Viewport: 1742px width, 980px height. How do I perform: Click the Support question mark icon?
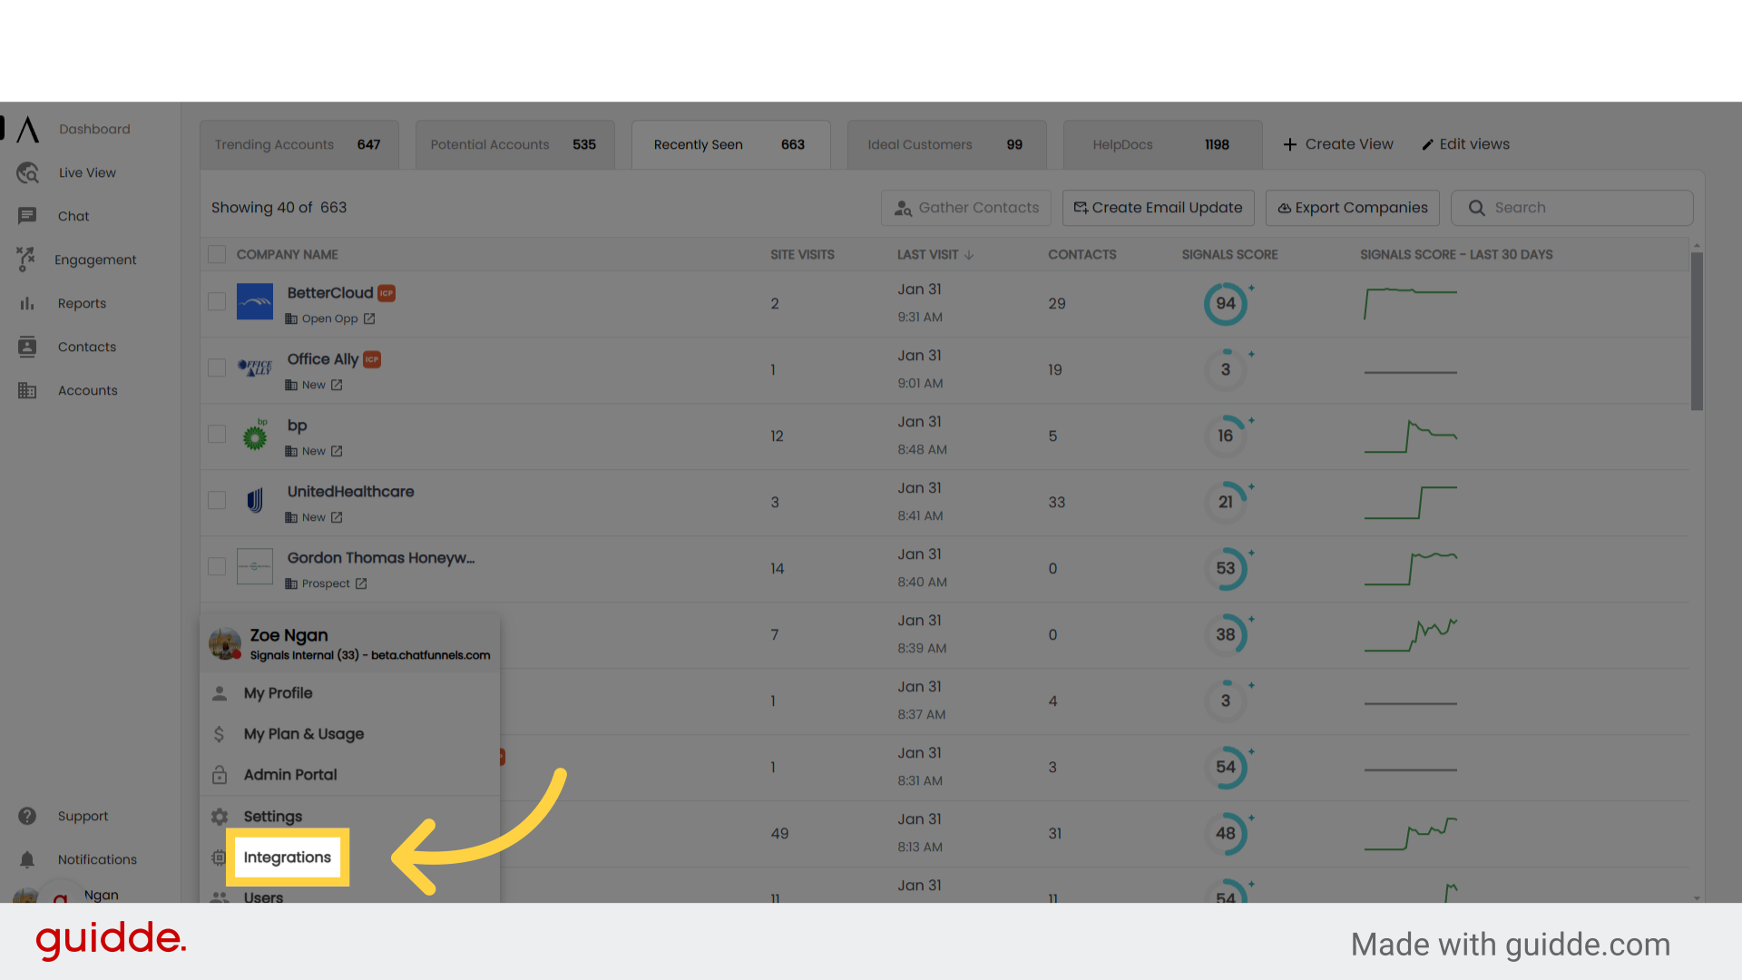pos(27,816)
